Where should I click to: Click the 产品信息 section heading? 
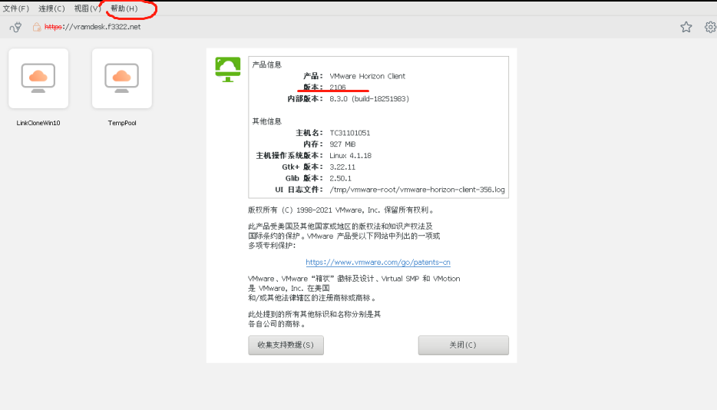click(x=266, y=64)
